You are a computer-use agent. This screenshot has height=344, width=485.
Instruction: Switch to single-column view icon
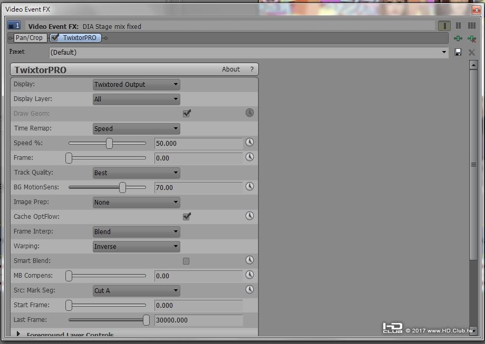click(x=444, y=26)
